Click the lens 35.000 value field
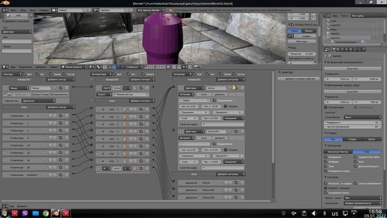 coord(302,54)
